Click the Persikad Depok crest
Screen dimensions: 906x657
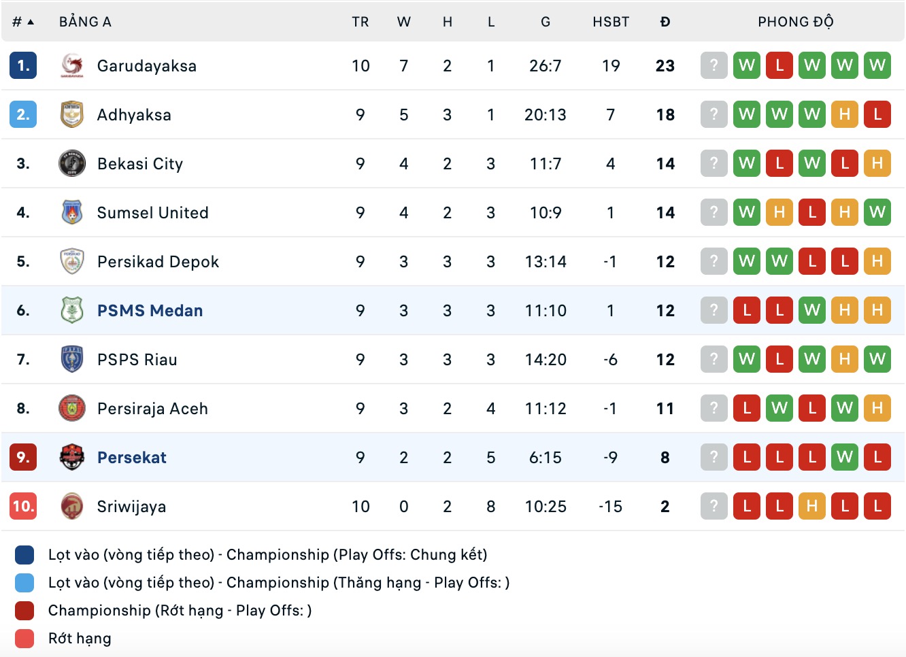pyautogui.click(x=72, y=262)
